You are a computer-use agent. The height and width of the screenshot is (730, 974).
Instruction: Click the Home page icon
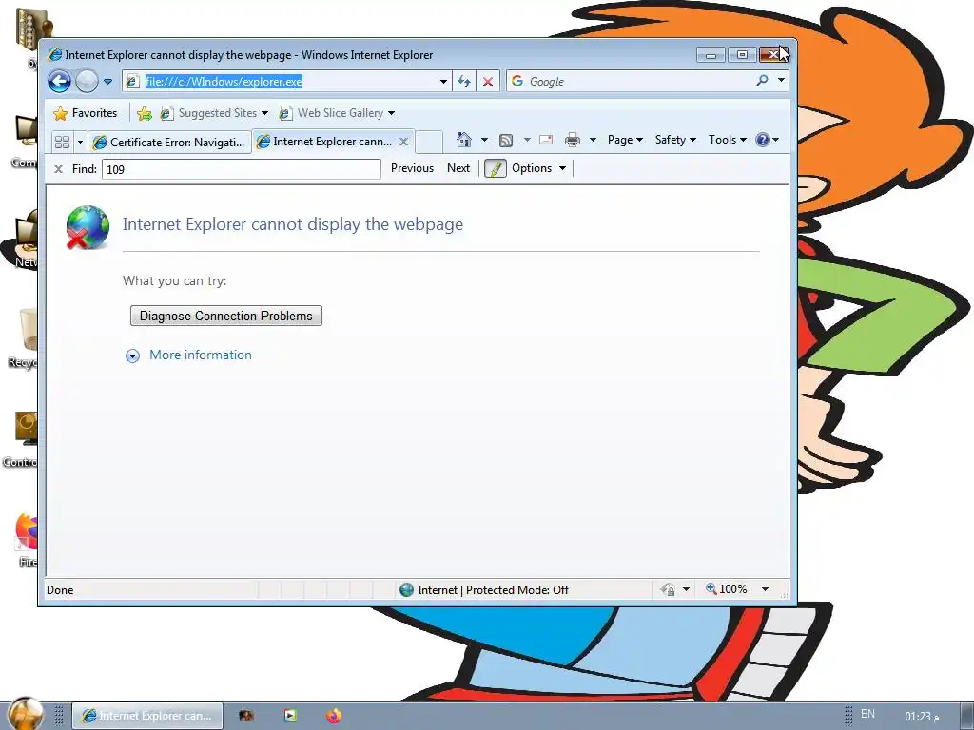[x=464, y=140]
